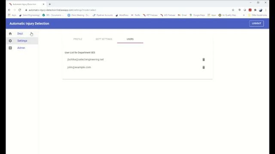Go back in the browser
The height and width of the screenshot is (154, 275).
tap(9, 10)
